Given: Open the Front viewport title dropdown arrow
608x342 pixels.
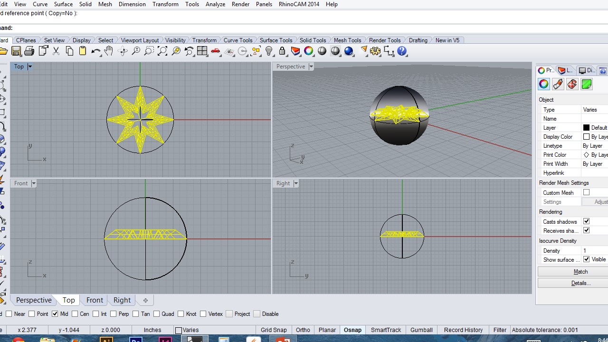Looking at the screenshot, I should [33, 183].
